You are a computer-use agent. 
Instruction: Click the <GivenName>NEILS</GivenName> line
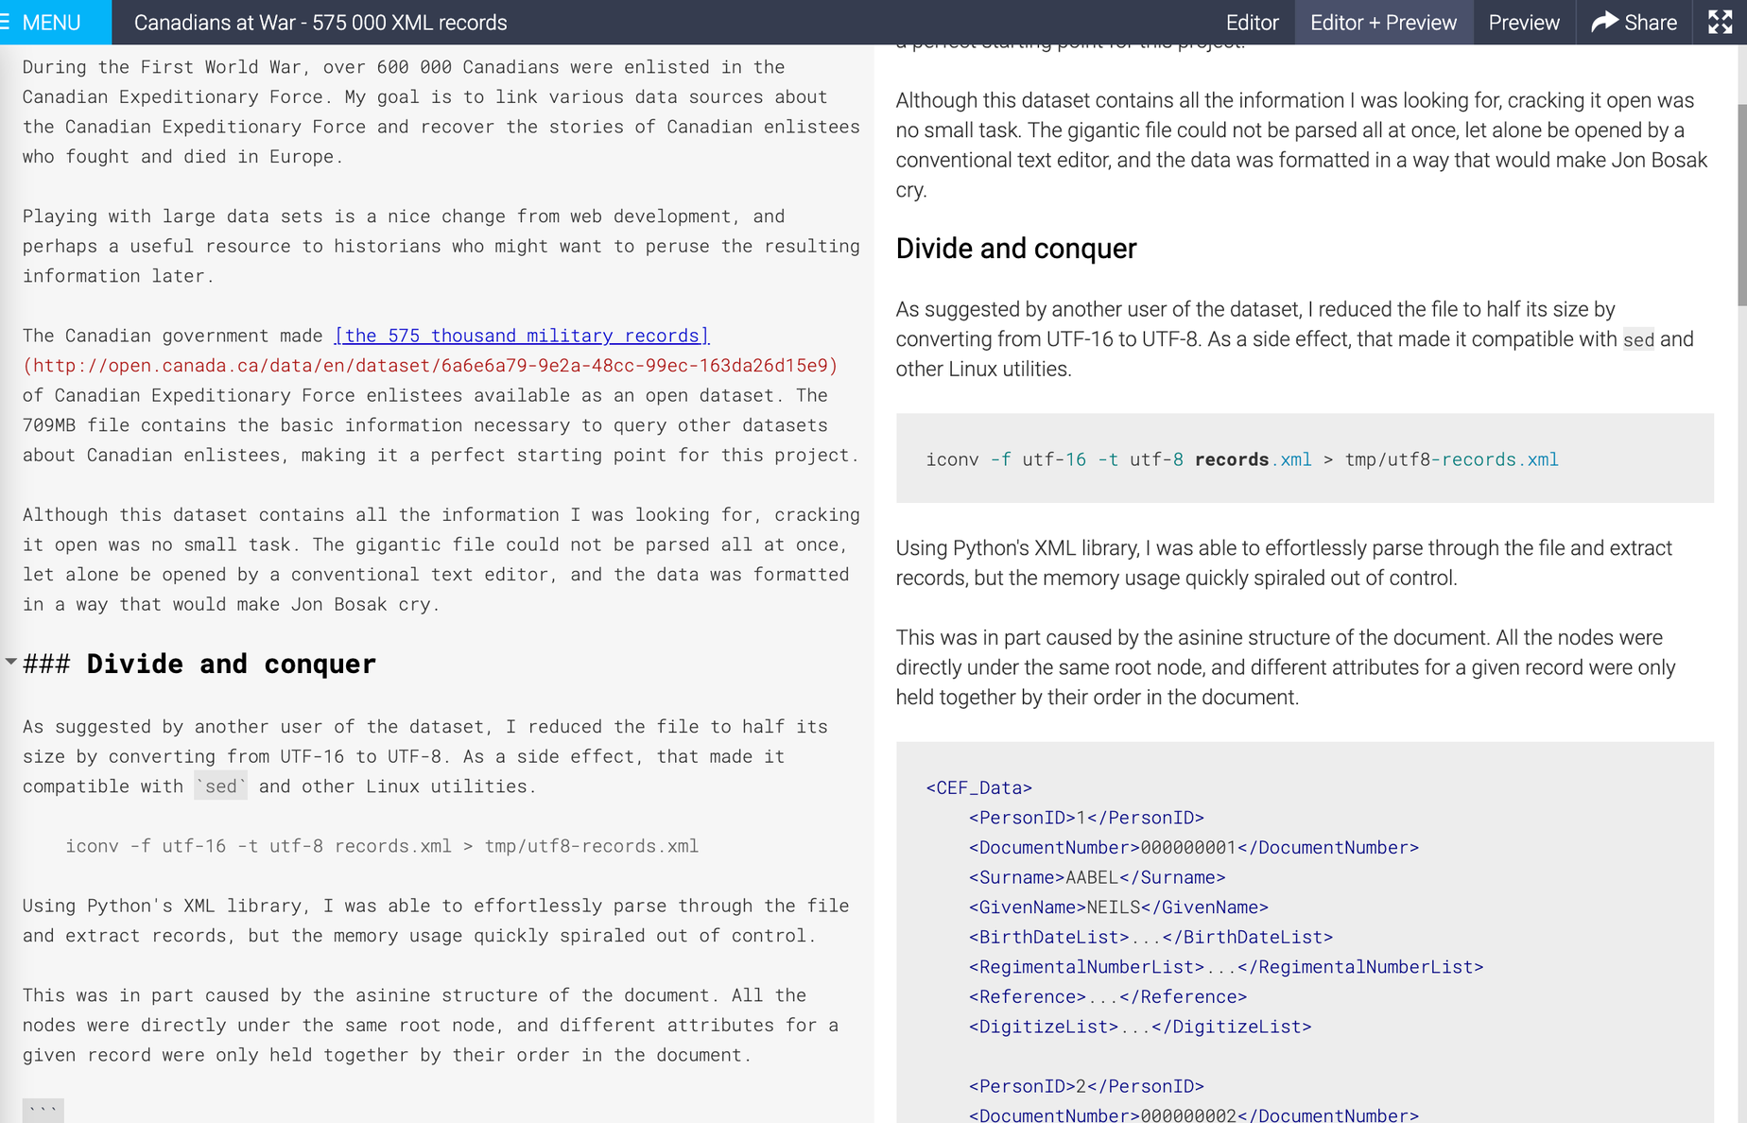coord(1118,907)
